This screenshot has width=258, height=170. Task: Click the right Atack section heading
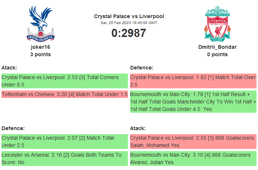coord(138,128)
